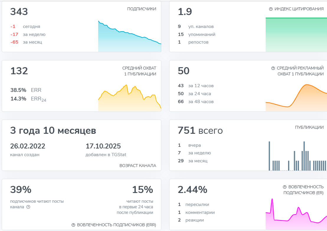Open help icon near СРЕДНИЙ РЕКЛАМНЫЙ ОХВАТ
Image resolution: width=327 pixels, height=231 pixels.
point(273,68)
